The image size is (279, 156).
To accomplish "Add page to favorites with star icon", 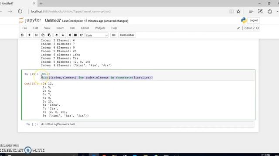I will coord(238,12).
